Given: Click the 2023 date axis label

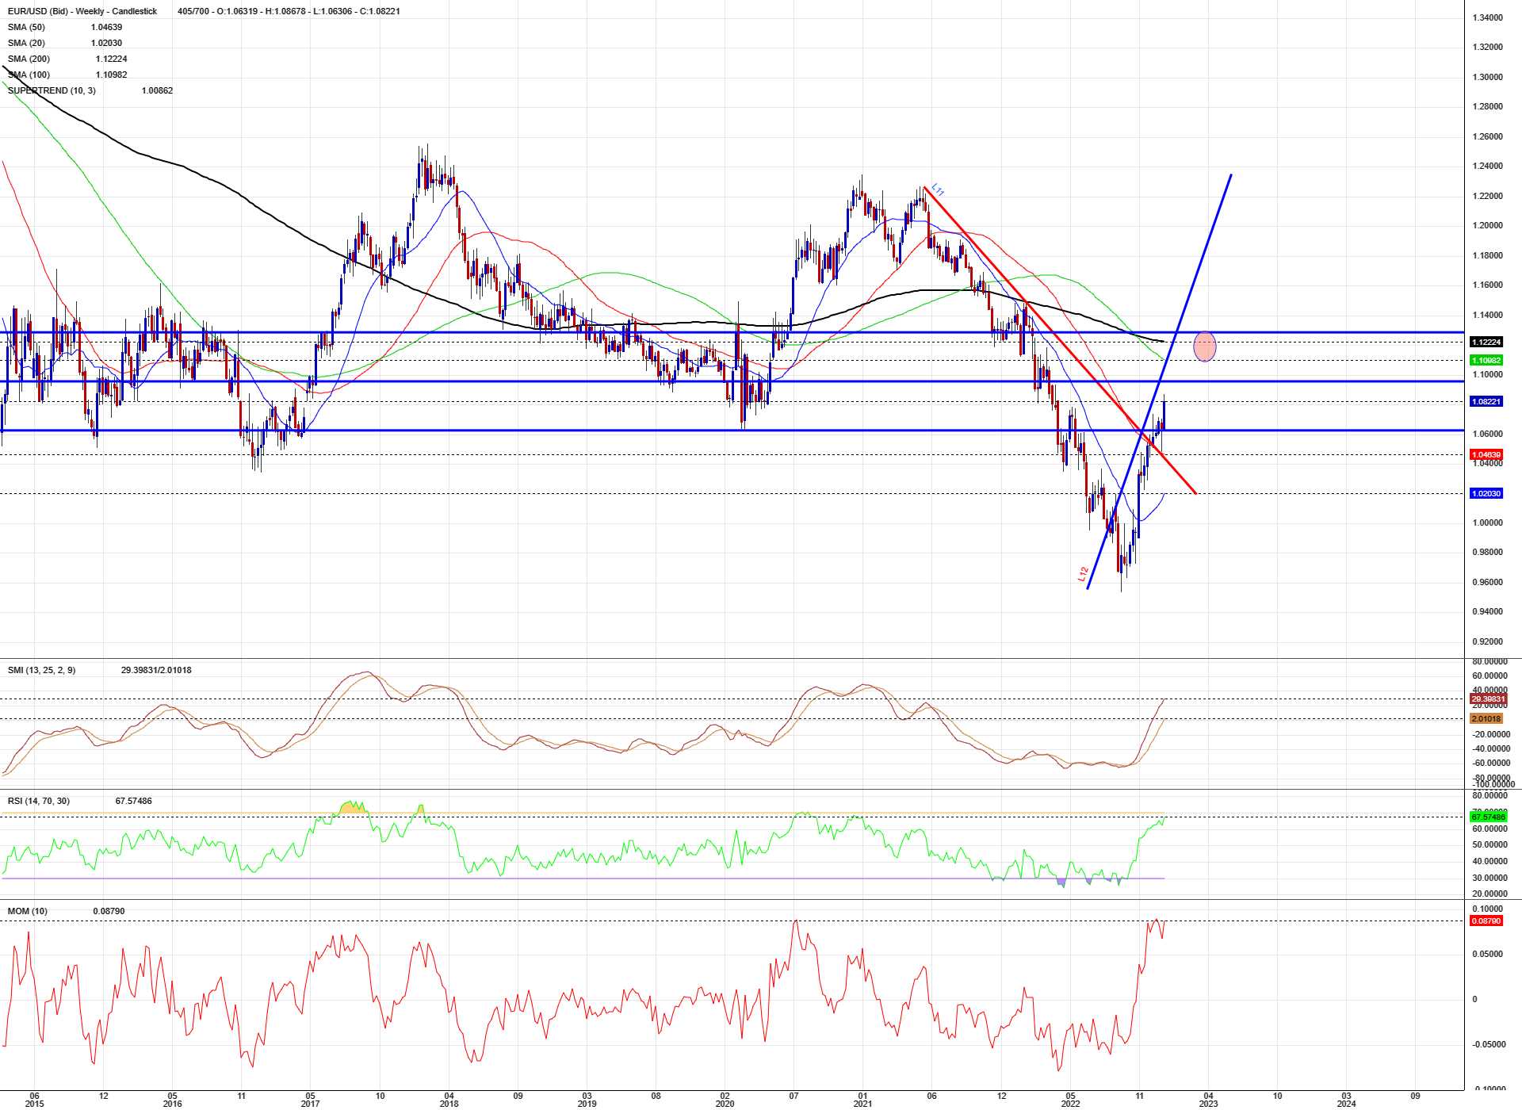Looking at the screenshot, I should point(1208,1103).
